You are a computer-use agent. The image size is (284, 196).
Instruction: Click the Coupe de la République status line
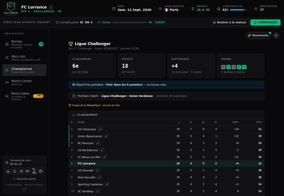click(x=94, y=105)
